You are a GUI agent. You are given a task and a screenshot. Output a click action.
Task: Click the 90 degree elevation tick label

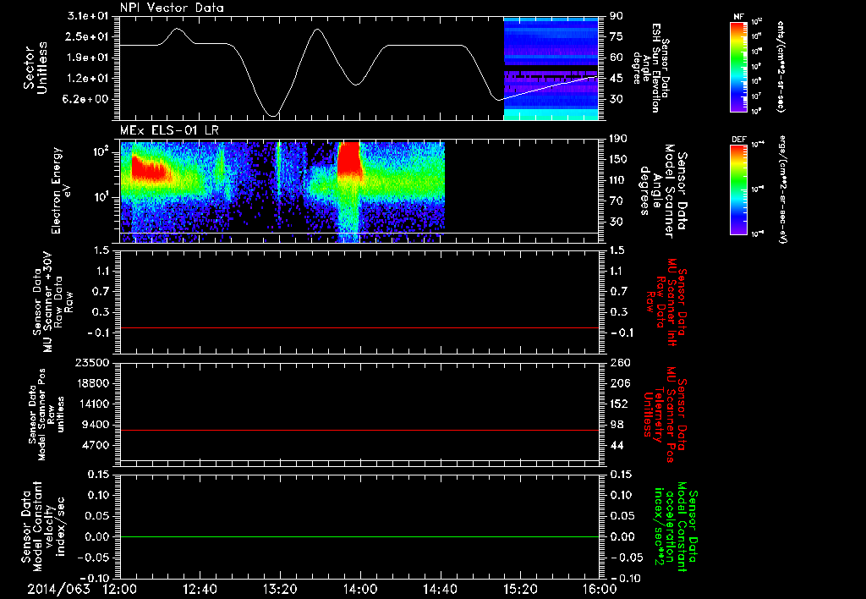point(617,16)
